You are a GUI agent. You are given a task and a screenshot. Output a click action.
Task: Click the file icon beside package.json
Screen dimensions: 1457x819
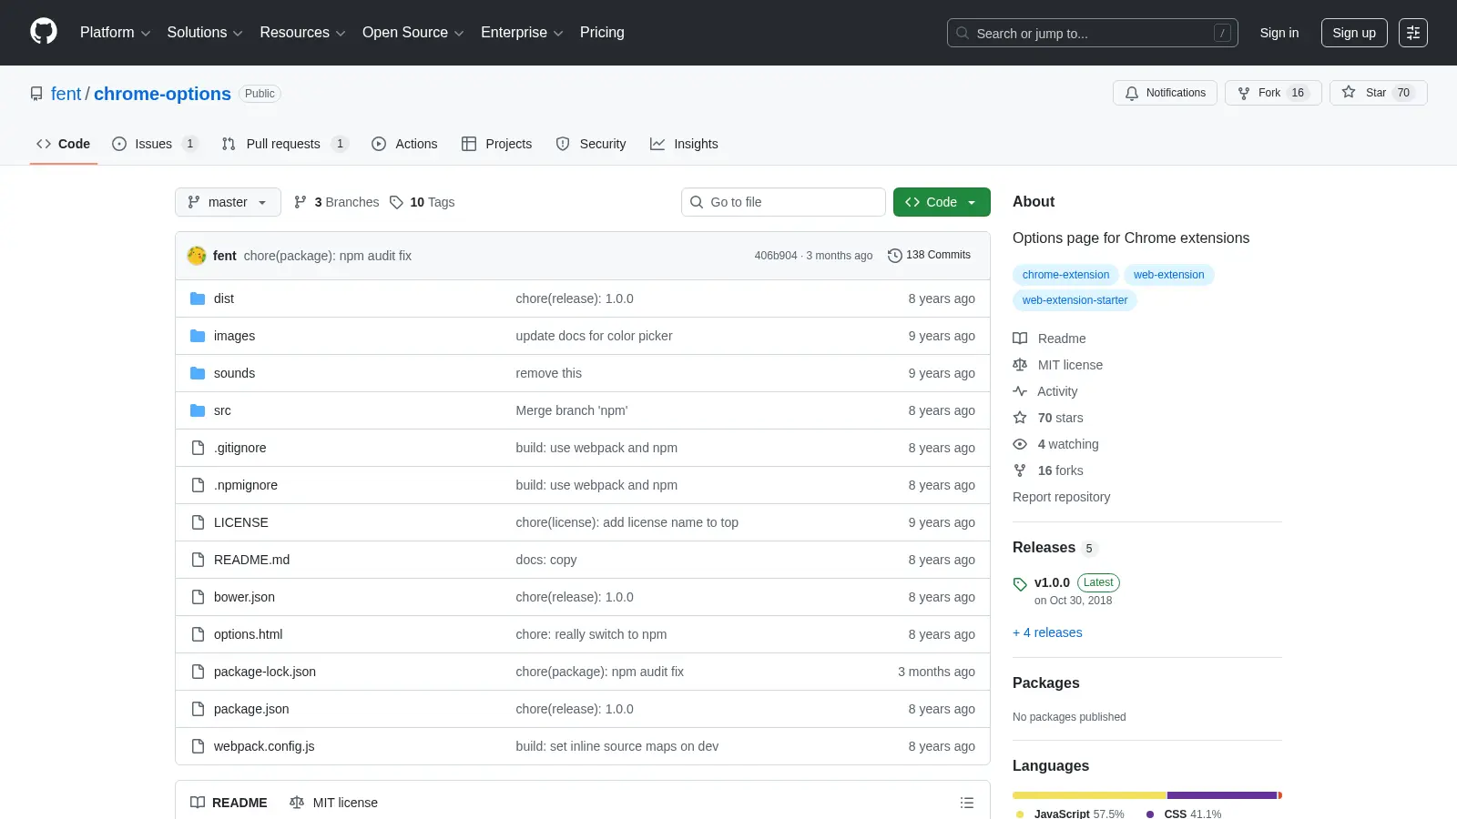click(x=198, y=709)
